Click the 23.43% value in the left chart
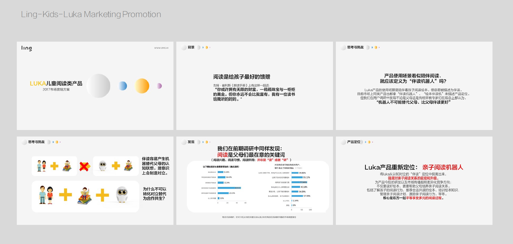 tap(232, 193)
